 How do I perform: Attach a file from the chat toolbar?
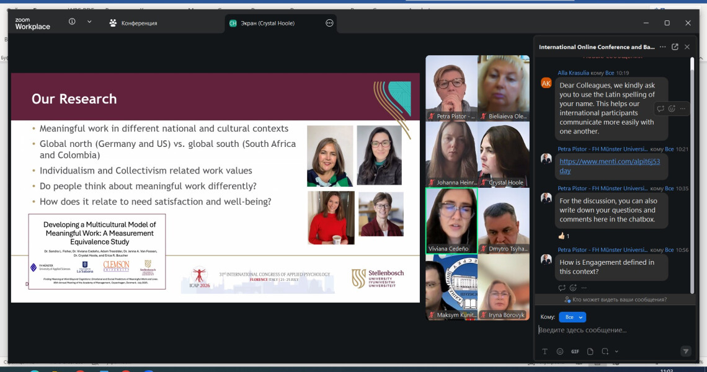tap(590, 352)
